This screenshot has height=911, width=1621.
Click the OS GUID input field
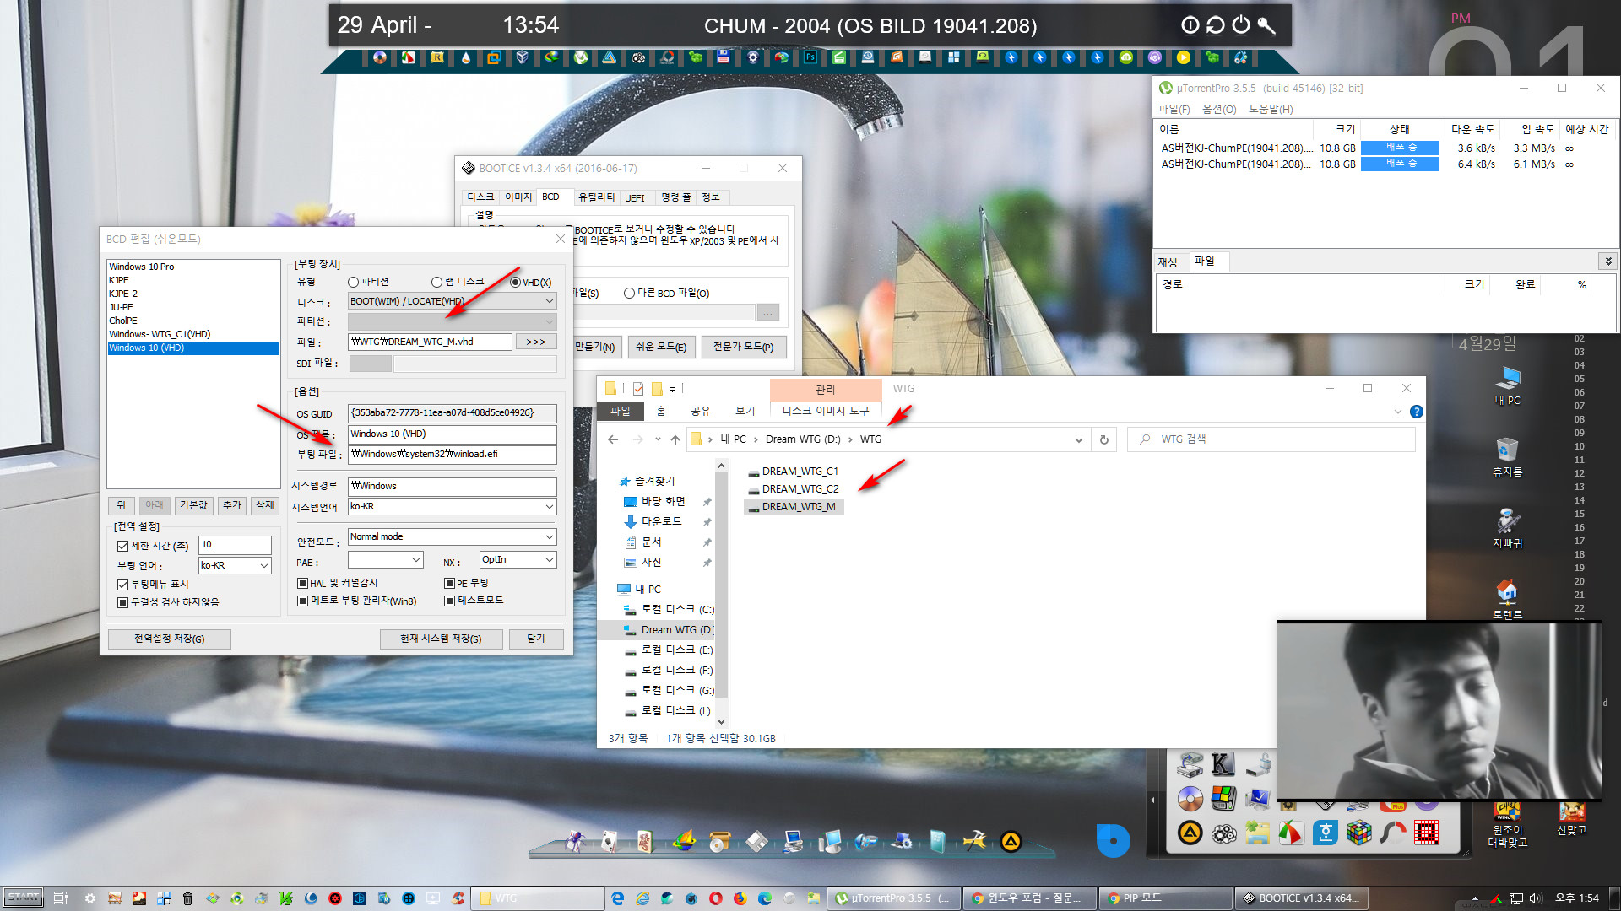[x=452, y=413]
